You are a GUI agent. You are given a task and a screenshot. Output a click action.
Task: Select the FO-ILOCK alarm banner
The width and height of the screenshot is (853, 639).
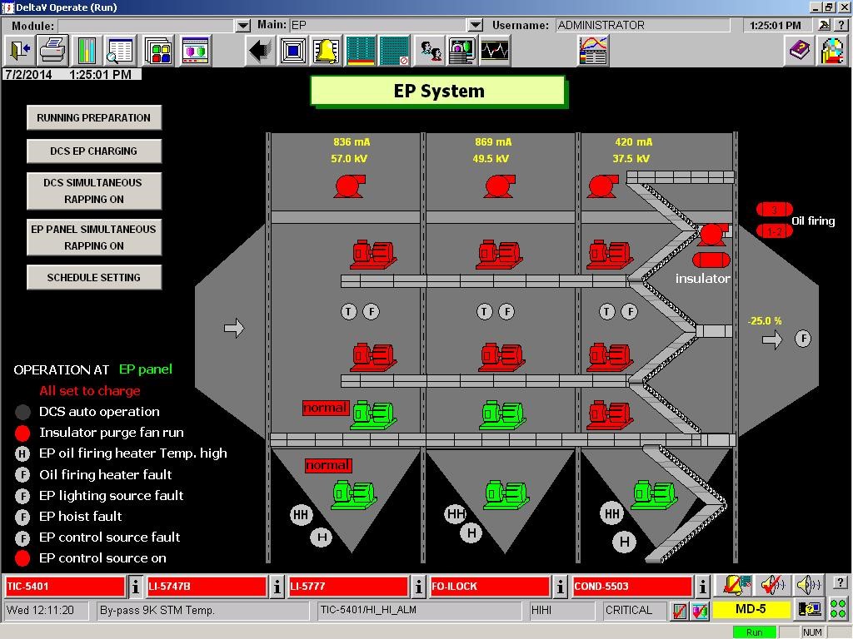coord(489,587)
